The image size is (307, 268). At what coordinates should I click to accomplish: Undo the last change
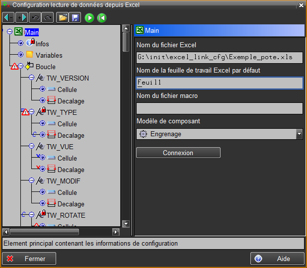[36, 18]
